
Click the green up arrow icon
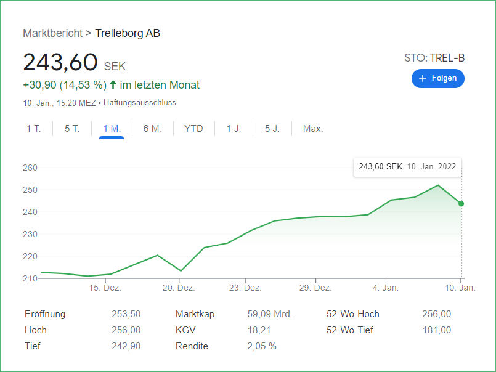113,84
